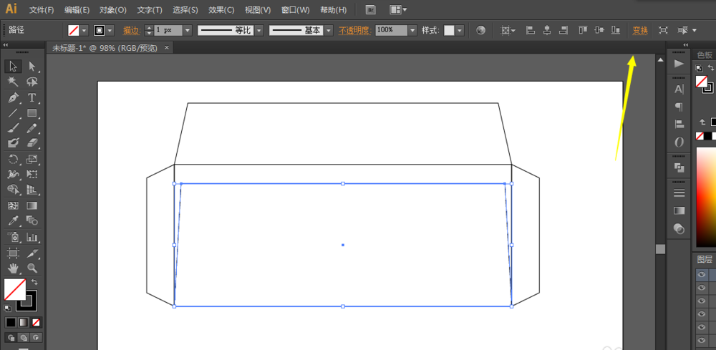Select the Hand tool
The image size is (716, 350).
tap(13, 268)
